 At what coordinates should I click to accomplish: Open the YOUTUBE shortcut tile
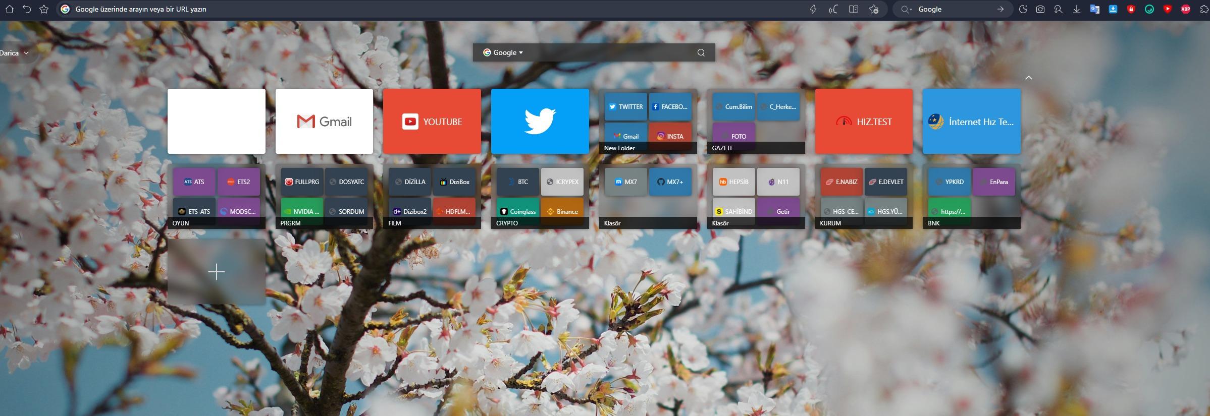[x=432, y=122]
